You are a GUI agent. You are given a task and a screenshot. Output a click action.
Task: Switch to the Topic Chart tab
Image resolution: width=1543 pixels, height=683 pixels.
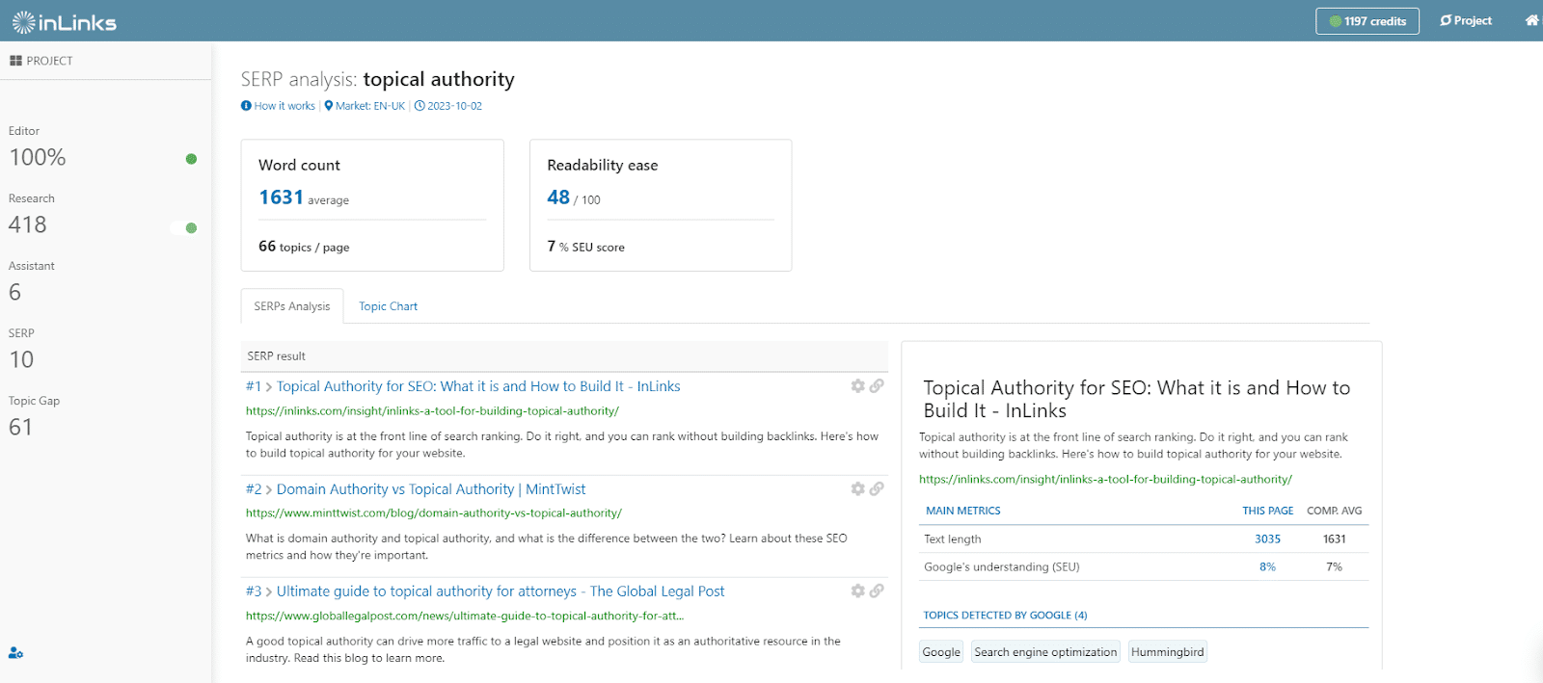pyautogui.click(x=389, y=306)
